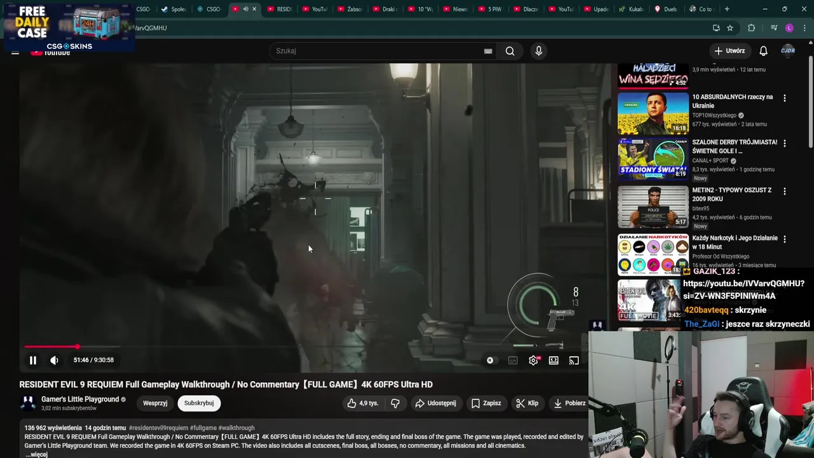Click the cast to TV icon
Image resolution: width=814 pixels, height=458 pixels.
(x=574, y=361)
